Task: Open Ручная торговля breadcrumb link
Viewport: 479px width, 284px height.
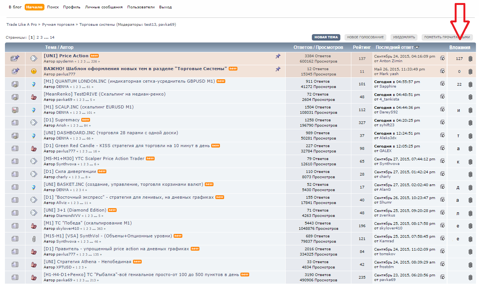Action: coord(58,24)
